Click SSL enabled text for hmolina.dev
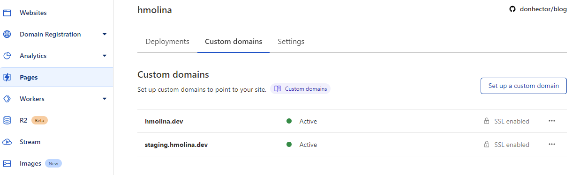 click(512, 121)
